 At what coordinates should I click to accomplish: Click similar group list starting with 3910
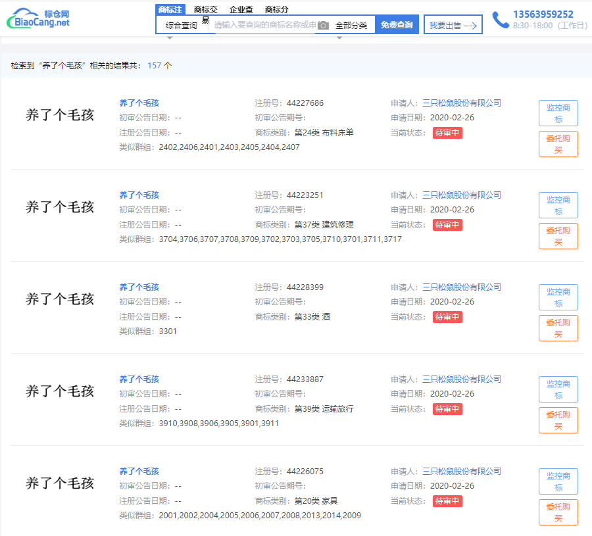pos(219,424)
